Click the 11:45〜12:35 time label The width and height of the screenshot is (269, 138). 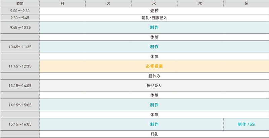20,66
